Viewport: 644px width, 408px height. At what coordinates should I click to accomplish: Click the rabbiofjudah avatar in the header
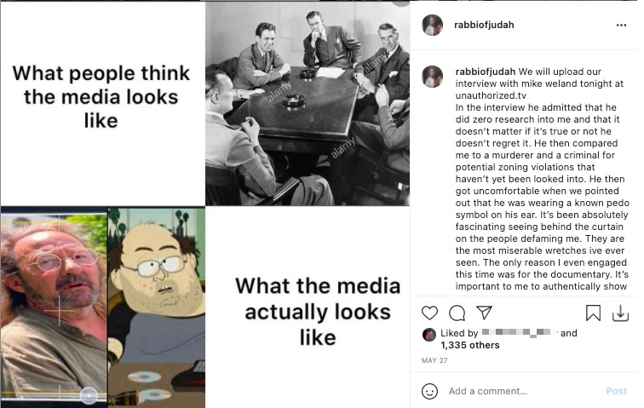tap(433, 25)
